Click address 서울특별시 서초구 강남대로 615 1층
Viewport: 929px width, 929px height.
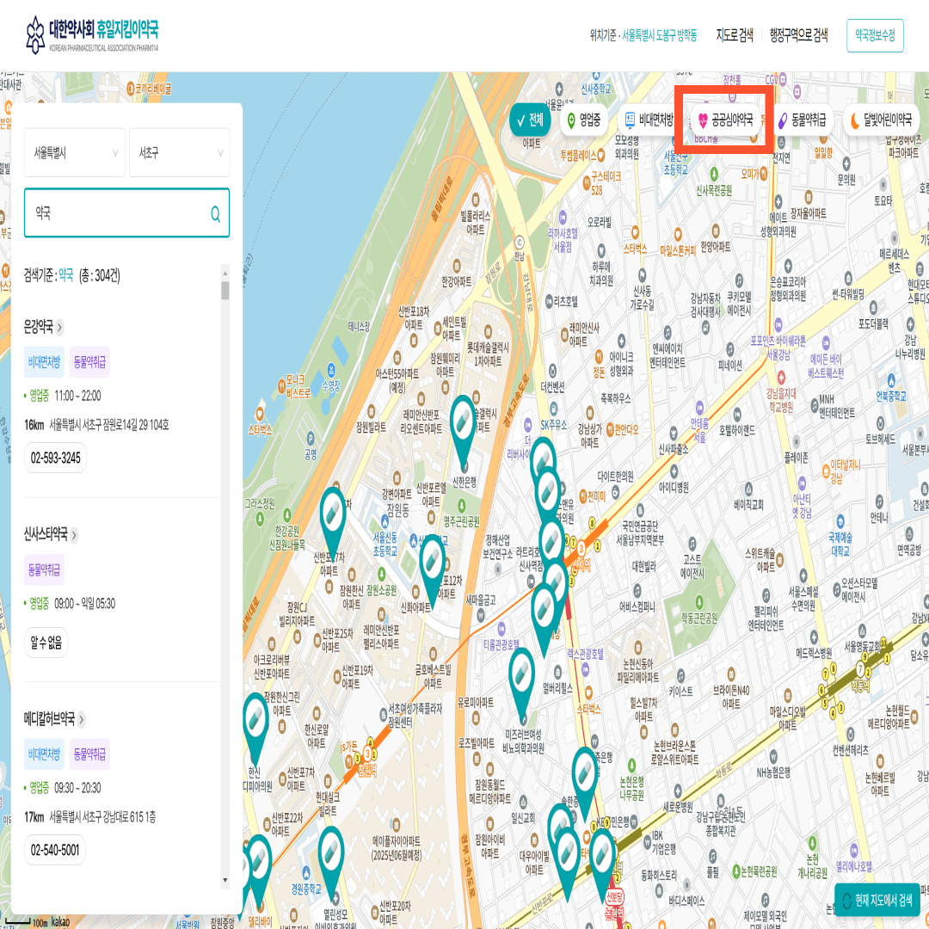click(102, 818)
